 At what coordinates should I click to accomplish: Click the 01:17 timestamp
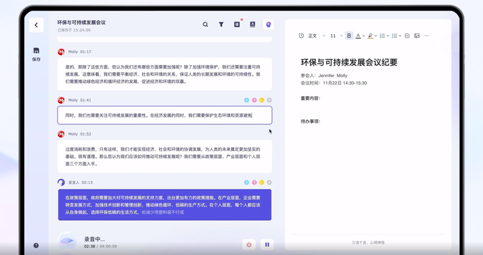tap(86, 52)
